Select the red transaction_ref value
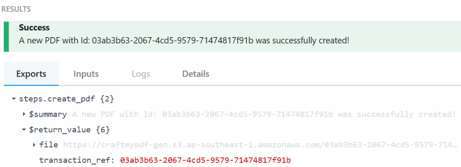This screenshot has height=167, width=461. tap(205, 160)
